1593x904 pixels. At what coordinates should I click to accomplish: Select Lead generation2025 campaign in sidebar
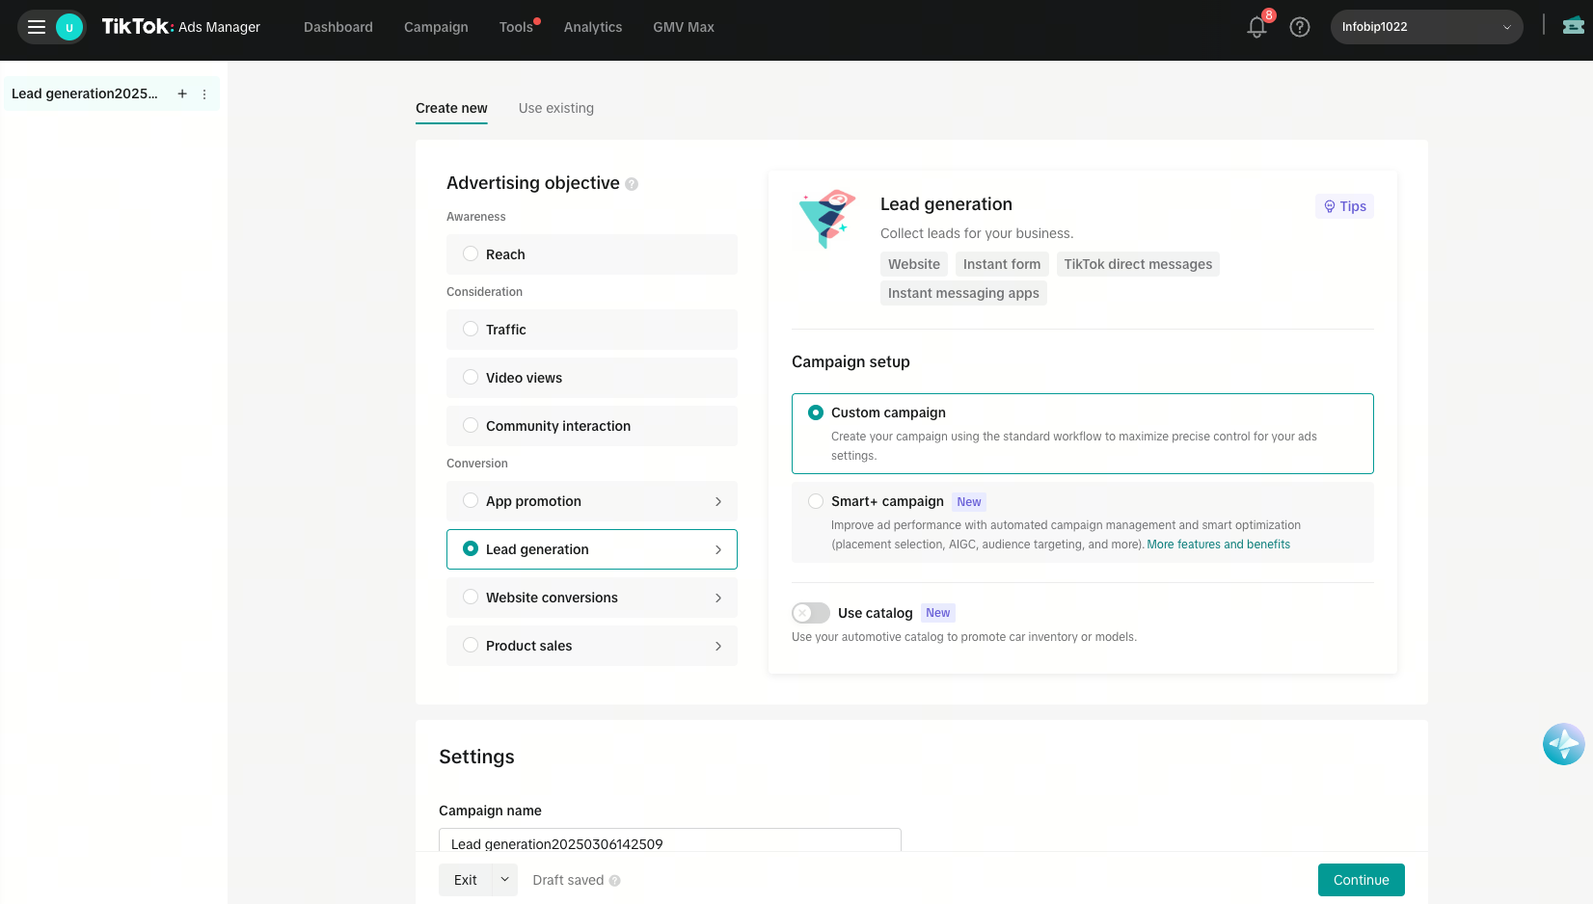tap(85, 93)
